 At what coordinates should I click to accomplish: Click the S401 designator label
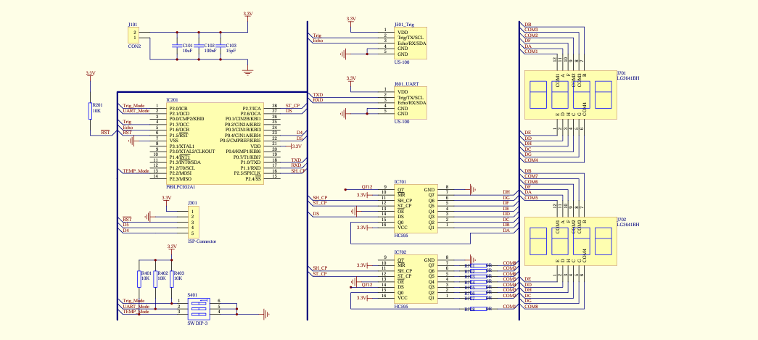point(192,294)
